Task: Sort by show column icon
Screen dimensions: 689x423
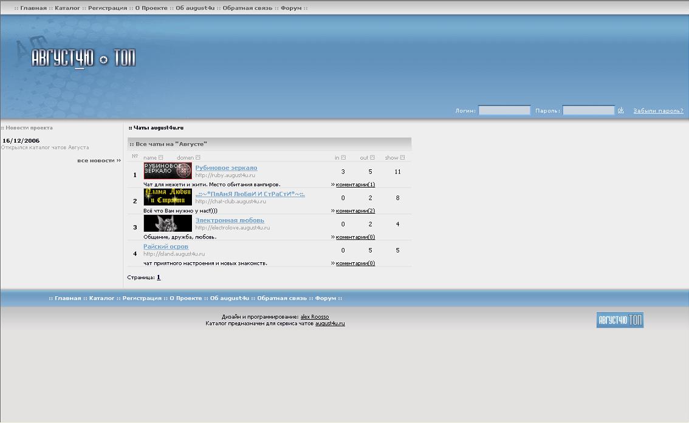Action: [402, 158]
